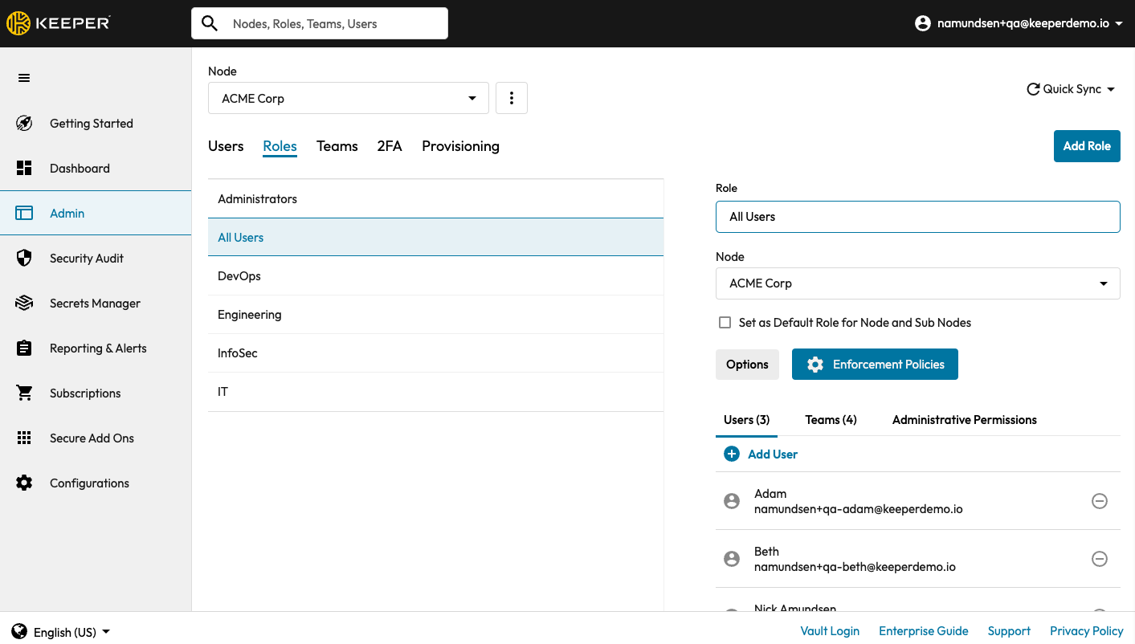Switch to the Teams (4) tab
This screenshot has height=644, width=1135.
point(831,420)
